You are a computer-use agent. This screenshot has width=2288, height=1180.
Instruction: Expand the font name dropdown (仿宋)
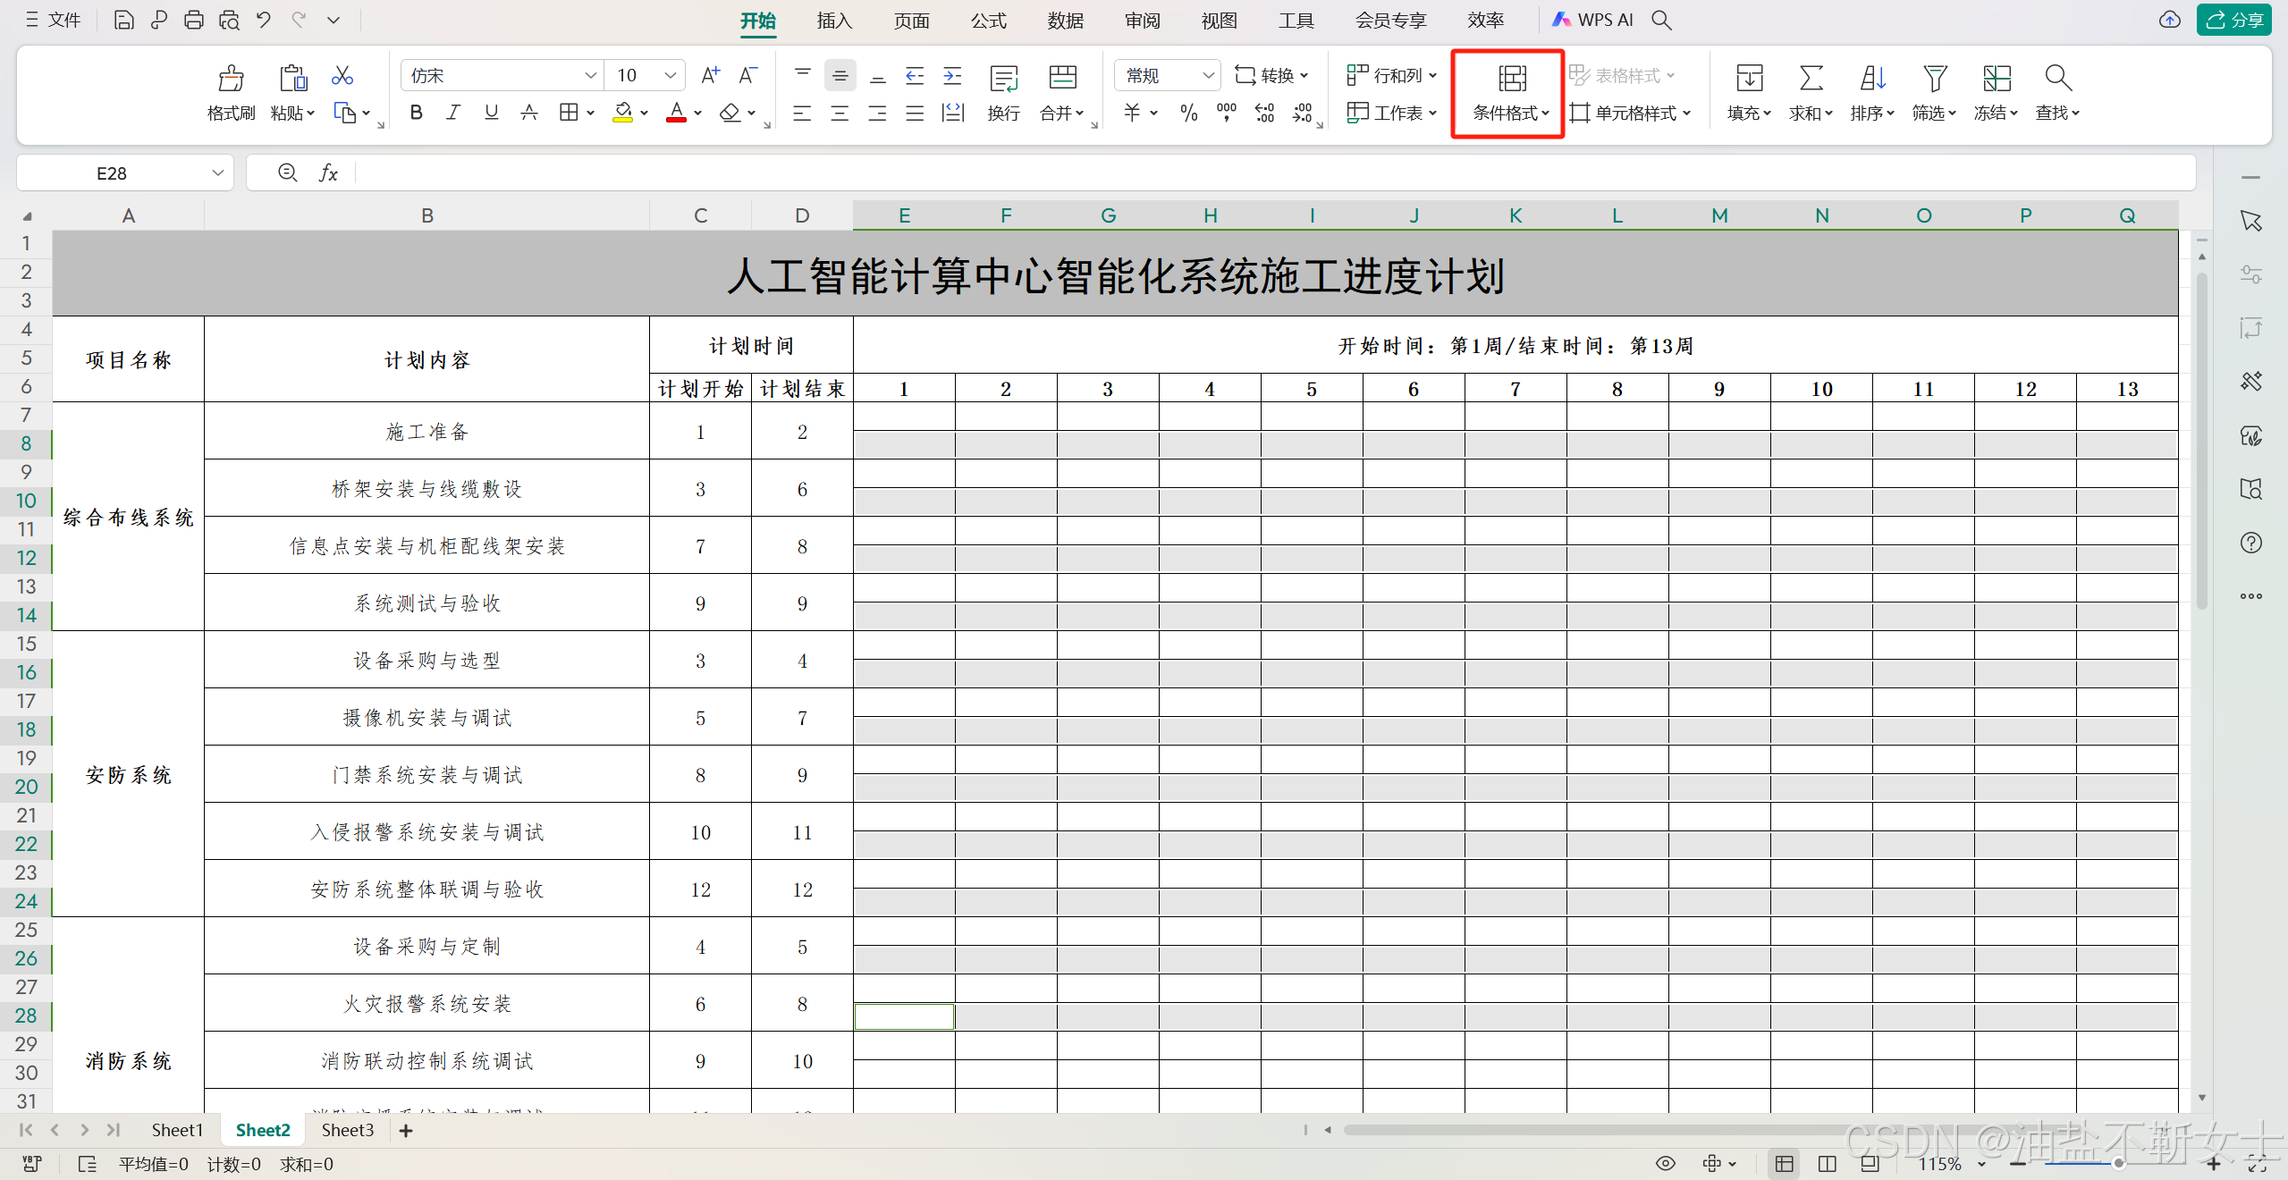590,76
